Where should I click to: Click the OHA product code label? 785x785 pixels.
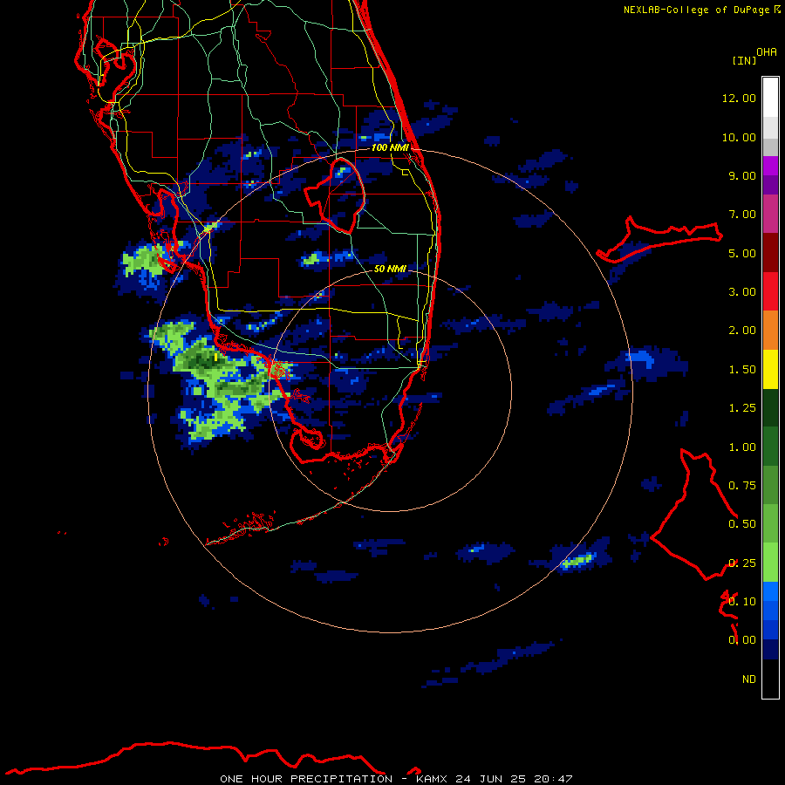[767, 52]
